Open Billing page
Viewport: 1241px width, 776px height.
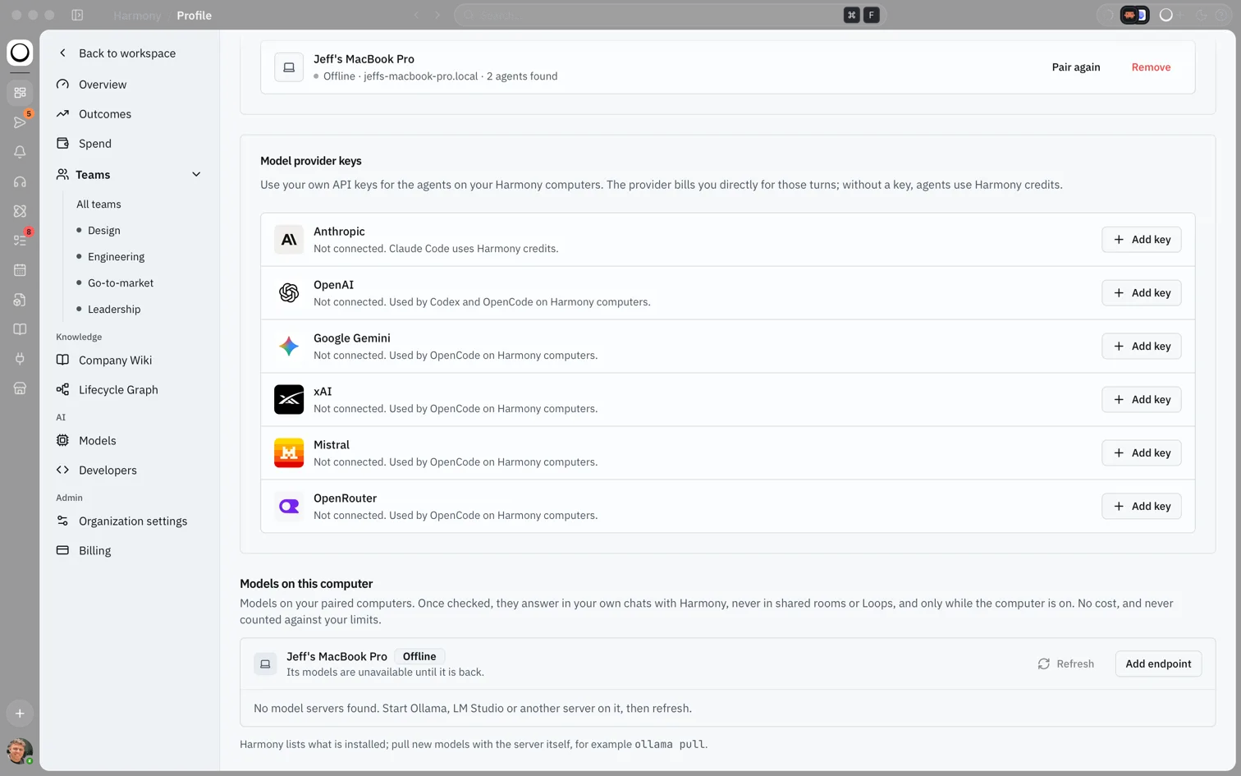[x=130, y=551]
